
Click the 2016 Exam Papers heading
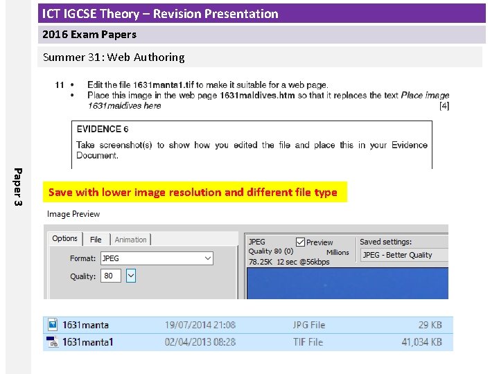89,35
